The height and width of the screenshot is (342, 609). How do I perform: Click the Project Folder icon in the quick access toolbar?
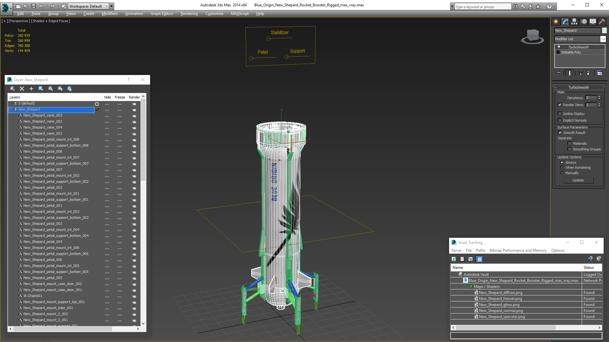click(x=64, y=6)
